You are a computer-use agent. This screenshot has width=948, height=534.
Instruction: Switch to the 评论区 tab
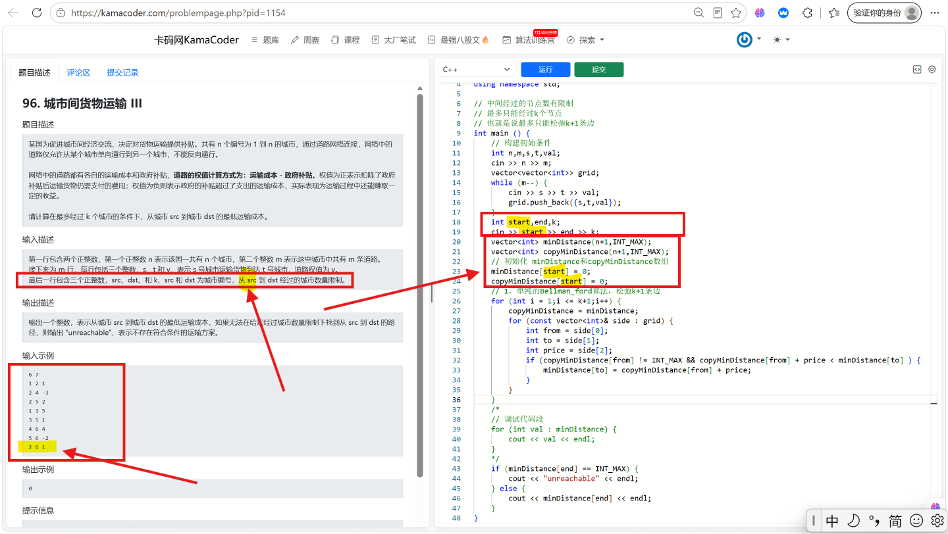click(x=78, y=73)
